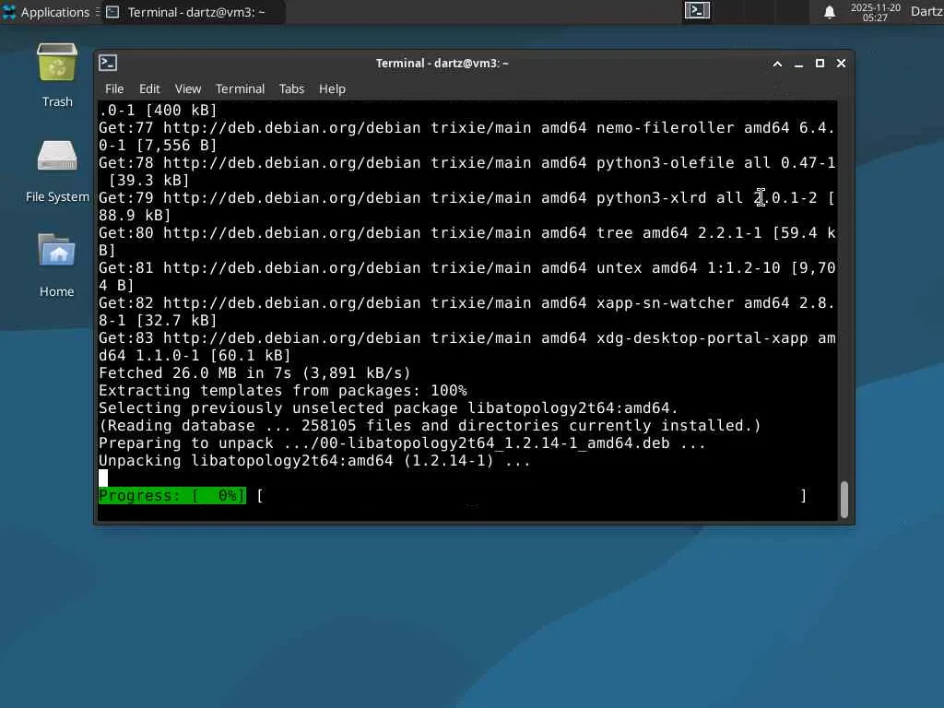
Task: Click the '.0-1 [400 kB]' top line
Action: coord(158,110)
